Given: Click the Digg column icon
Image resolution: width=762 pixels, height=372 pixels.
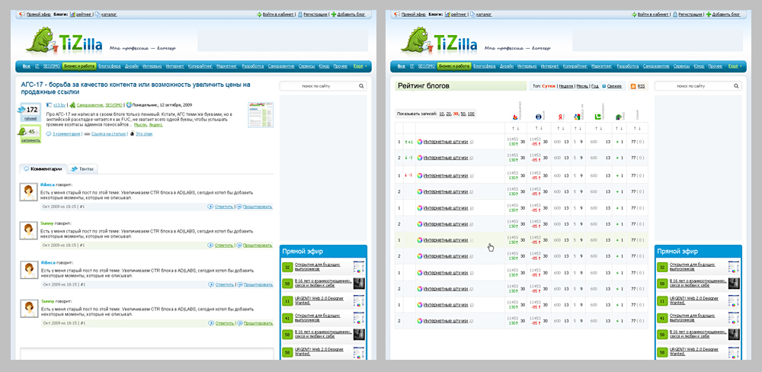Looking at the screenshot, I should point(618,117).
